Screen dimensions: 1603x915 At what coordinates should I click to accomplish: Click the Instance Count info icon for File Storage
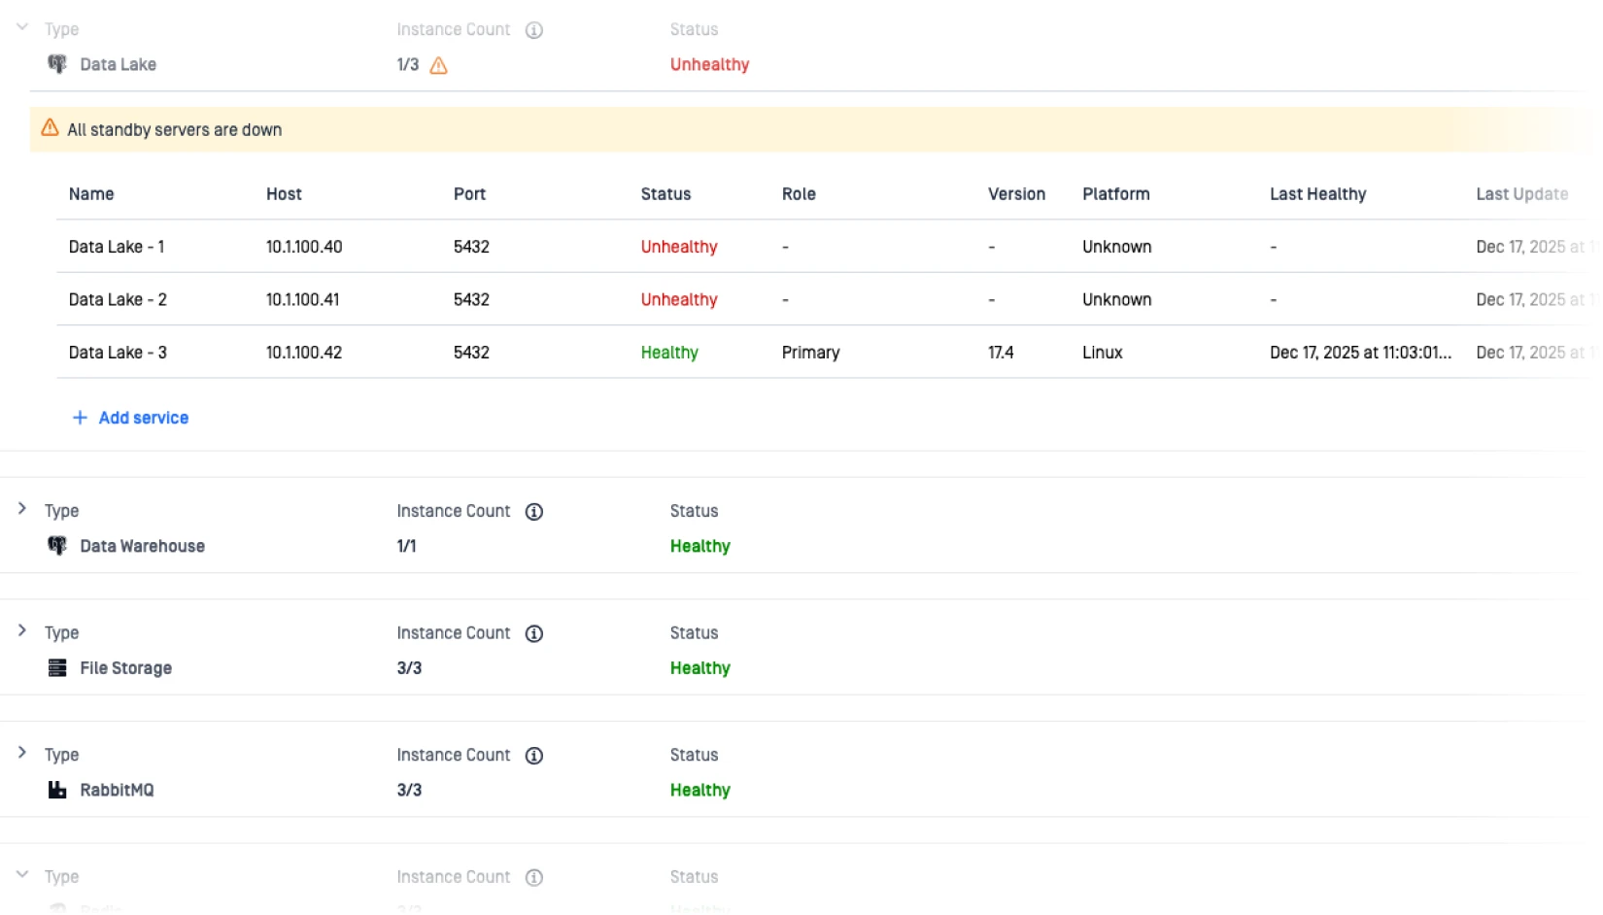tap(533, 633)
